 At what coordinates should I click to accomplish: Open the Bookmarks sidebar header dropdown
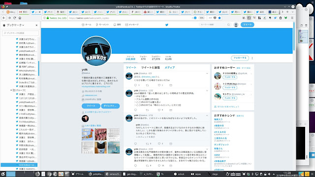point(15,25)
